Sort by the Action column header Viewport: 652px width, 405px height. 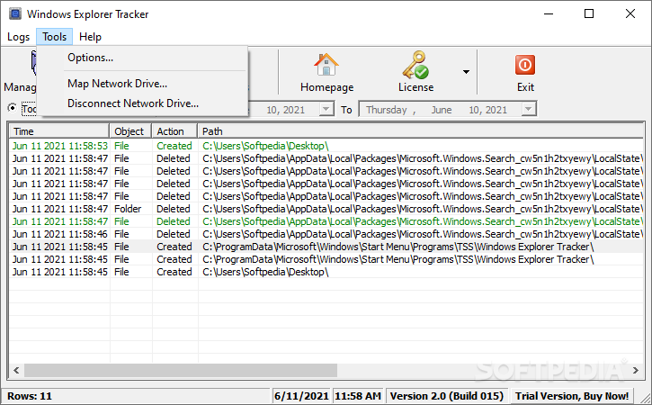(x=174, y=131)
